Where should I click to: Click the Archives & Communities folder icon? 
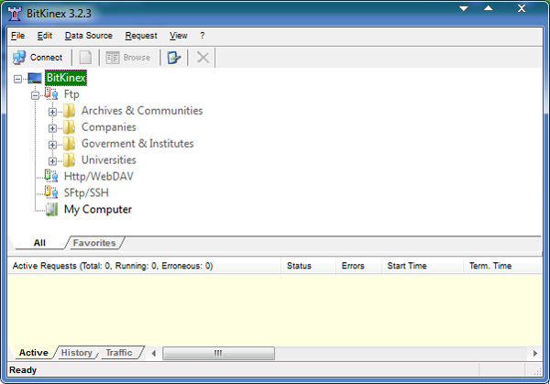pyautogui.click(x=69, y=111)
